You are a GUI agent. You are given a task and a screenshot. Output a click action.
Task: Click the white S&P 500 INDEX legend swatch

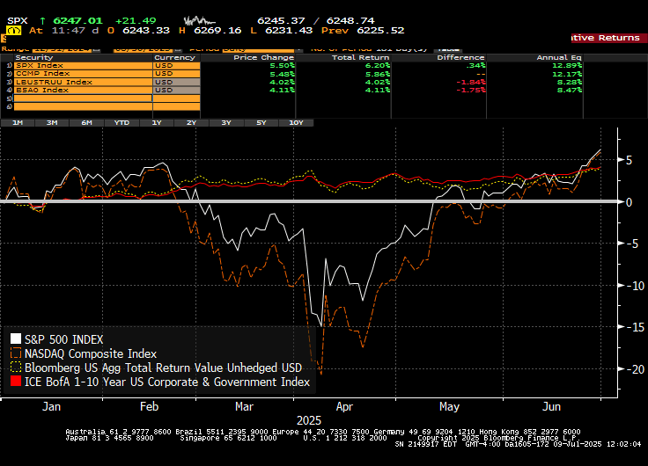16,339
